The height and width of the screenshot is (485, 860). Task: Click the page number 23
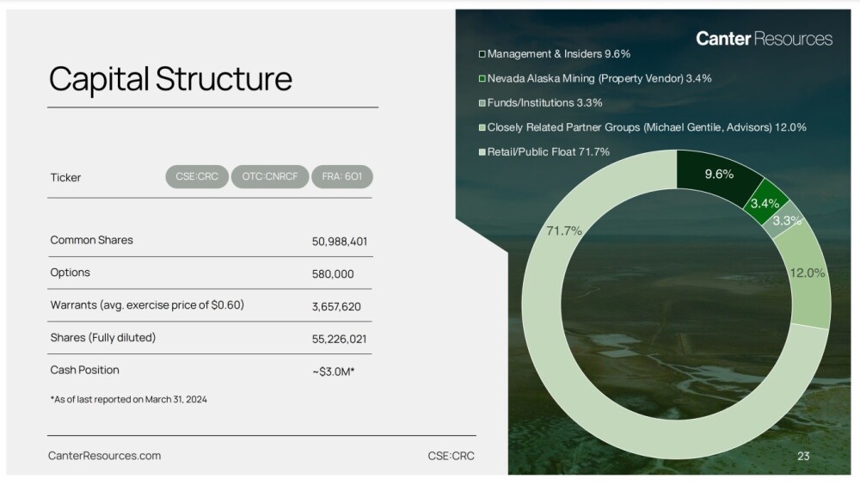click(803, 457)
